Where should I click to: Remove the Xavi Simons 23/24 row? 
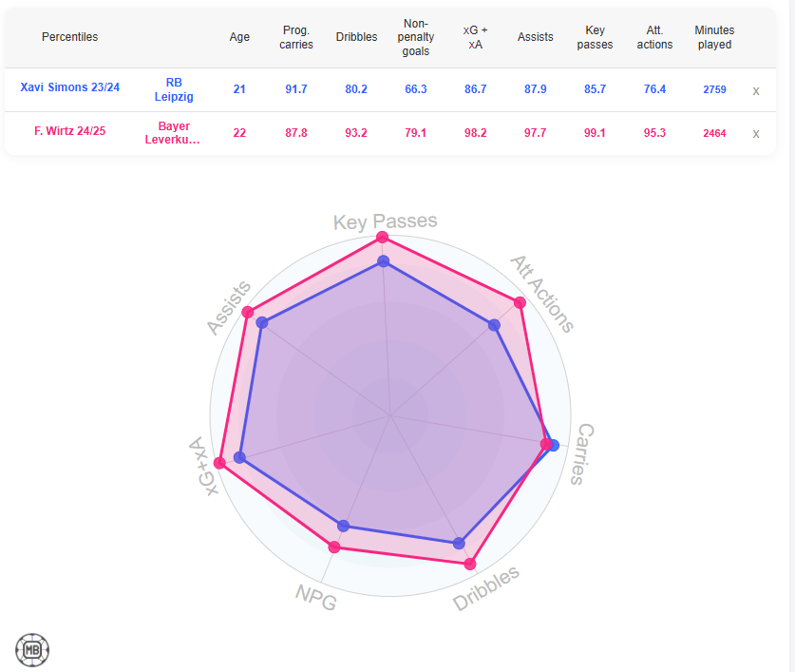click(756, 90)
